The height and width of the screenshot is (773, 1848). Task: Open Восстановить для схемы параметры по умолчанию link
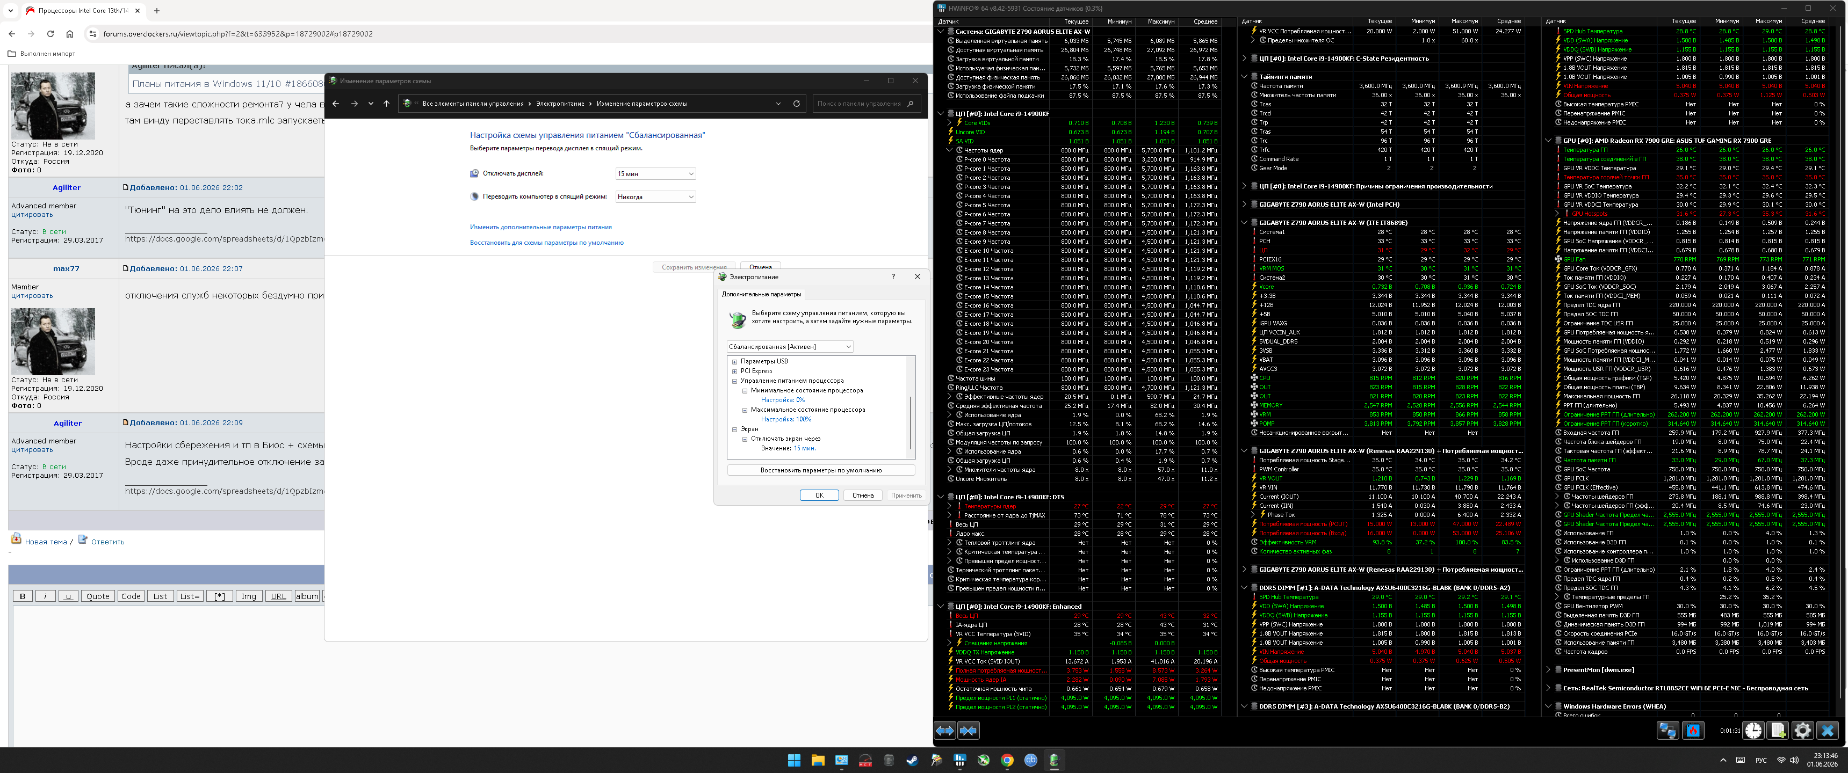(x=547, y=243)
